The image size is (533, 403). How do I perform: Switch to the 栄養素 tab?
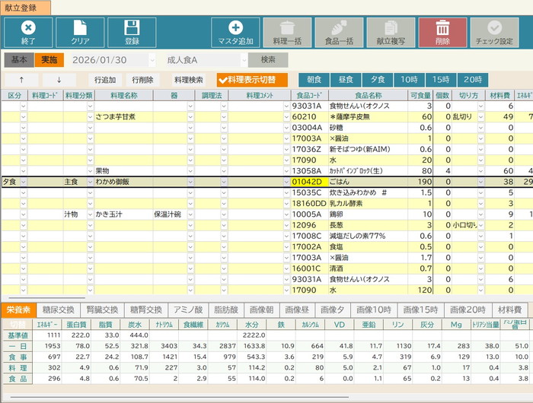point(18,309)
